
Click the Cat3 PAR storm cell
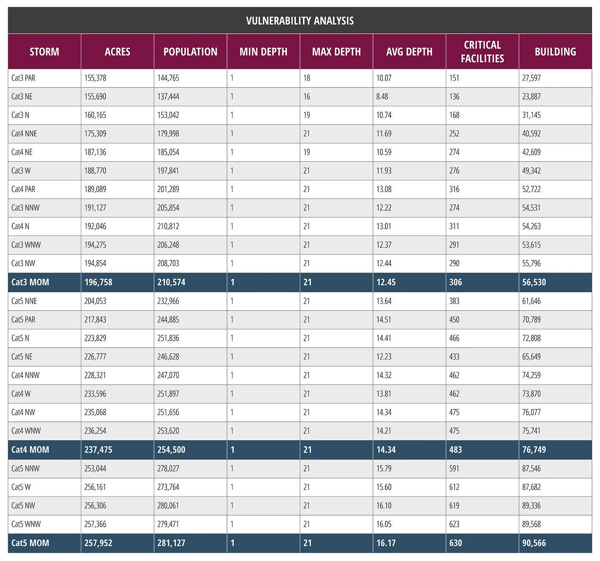pos(23,78)
